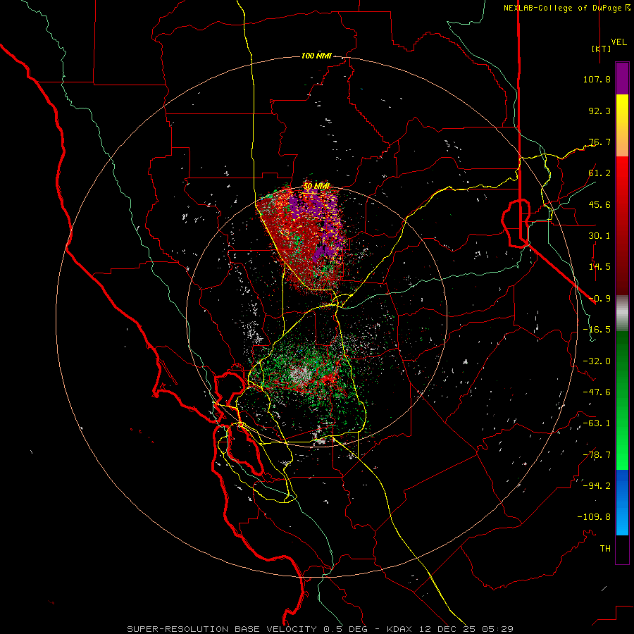Click the blue segment of the color bar
This screenshot has height=634, width=634.
[622, 502]
